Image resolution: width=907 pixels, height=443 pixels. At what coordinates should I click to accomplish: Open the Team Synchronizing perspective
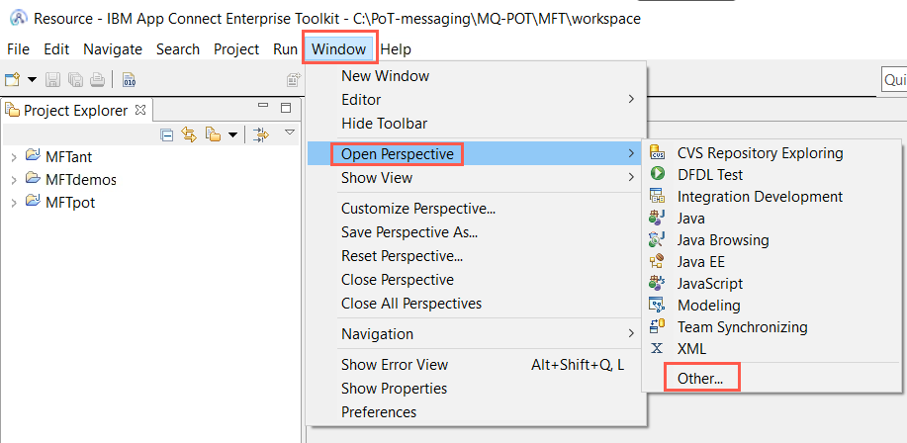(771, 326)
